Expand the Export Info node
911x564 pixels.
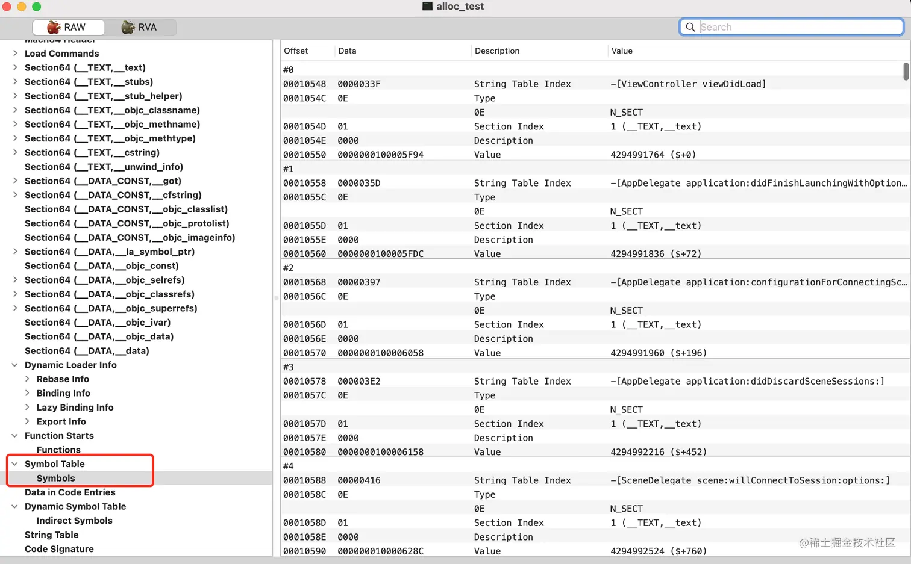coord(27,421)
